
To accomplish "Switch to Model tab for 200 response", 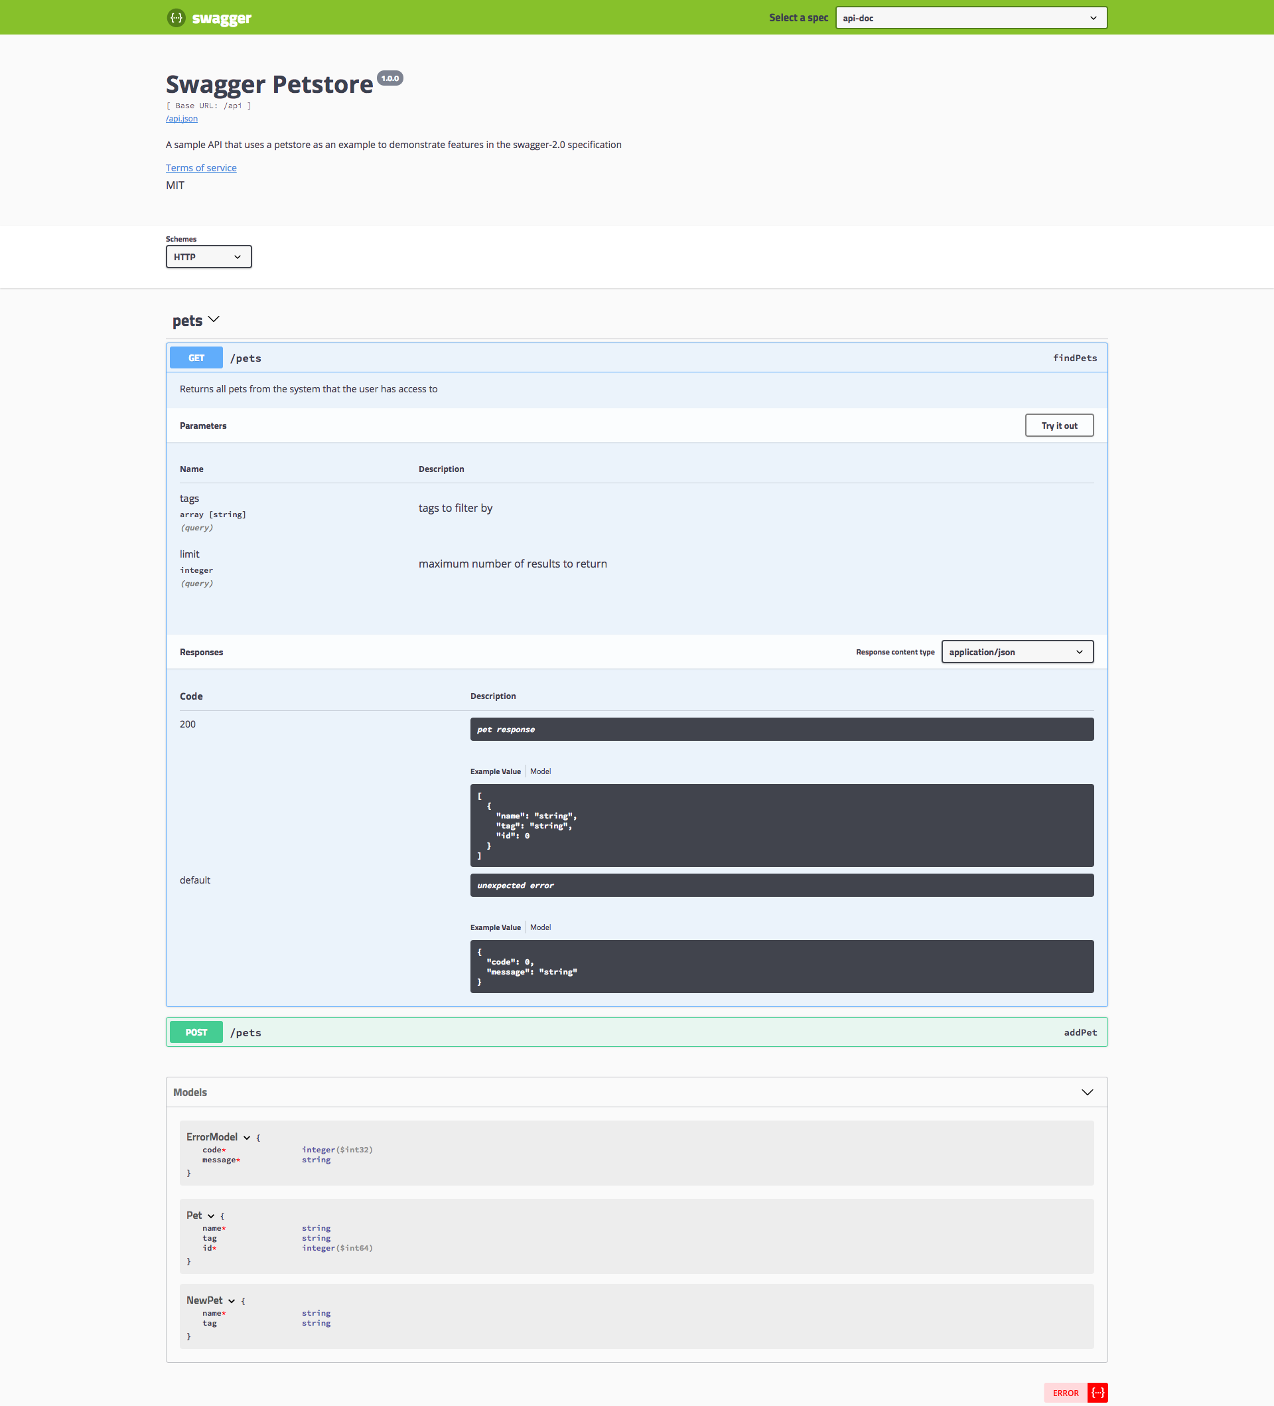I will point(540,771).
